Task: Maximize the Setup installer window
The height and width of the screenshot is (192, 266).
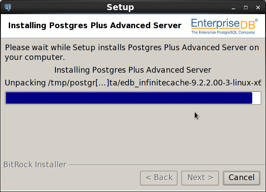Action: click(x=246, y=7)
